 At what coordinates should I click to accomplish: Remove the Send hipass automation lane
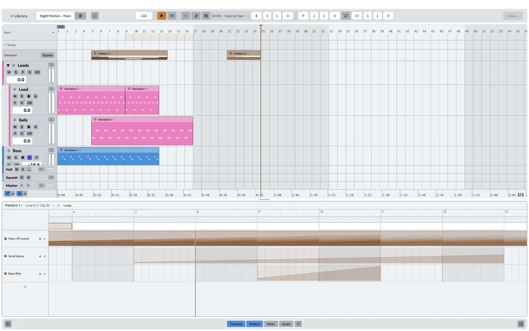(45, 256)
